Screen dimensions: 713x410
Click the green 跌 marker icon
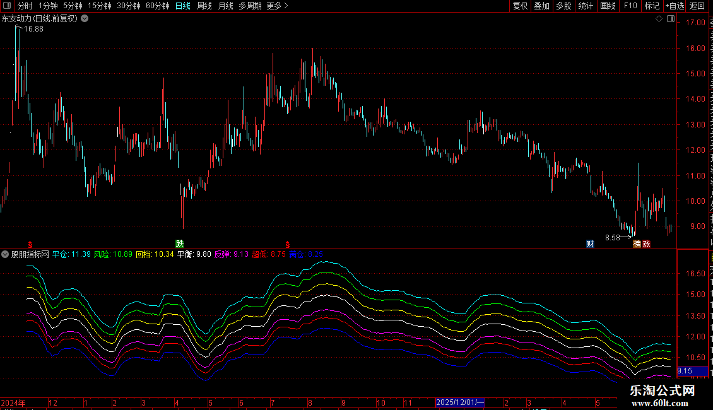point(180,244)
